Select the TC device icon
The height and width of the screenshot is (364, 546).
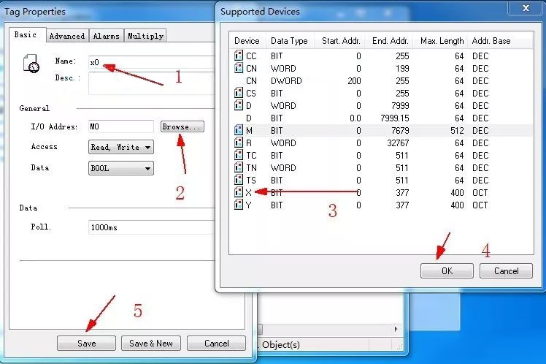tap(238, 155)
